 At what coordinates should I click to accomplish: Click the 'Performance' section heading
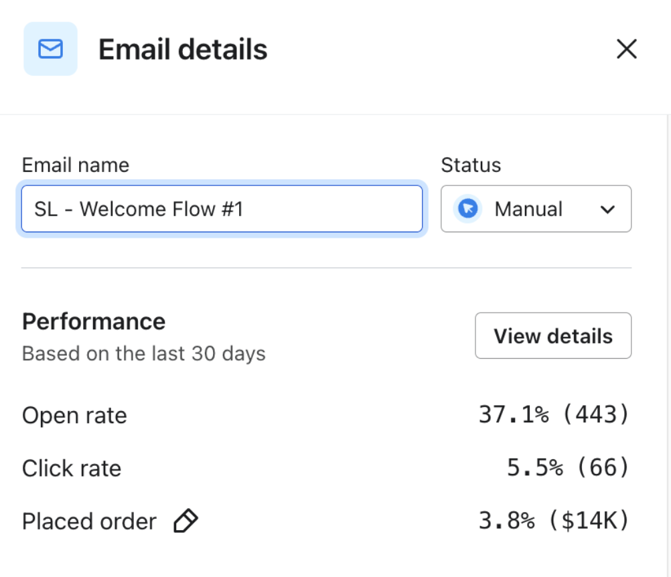pyautogui.click(x=94, y=321)
